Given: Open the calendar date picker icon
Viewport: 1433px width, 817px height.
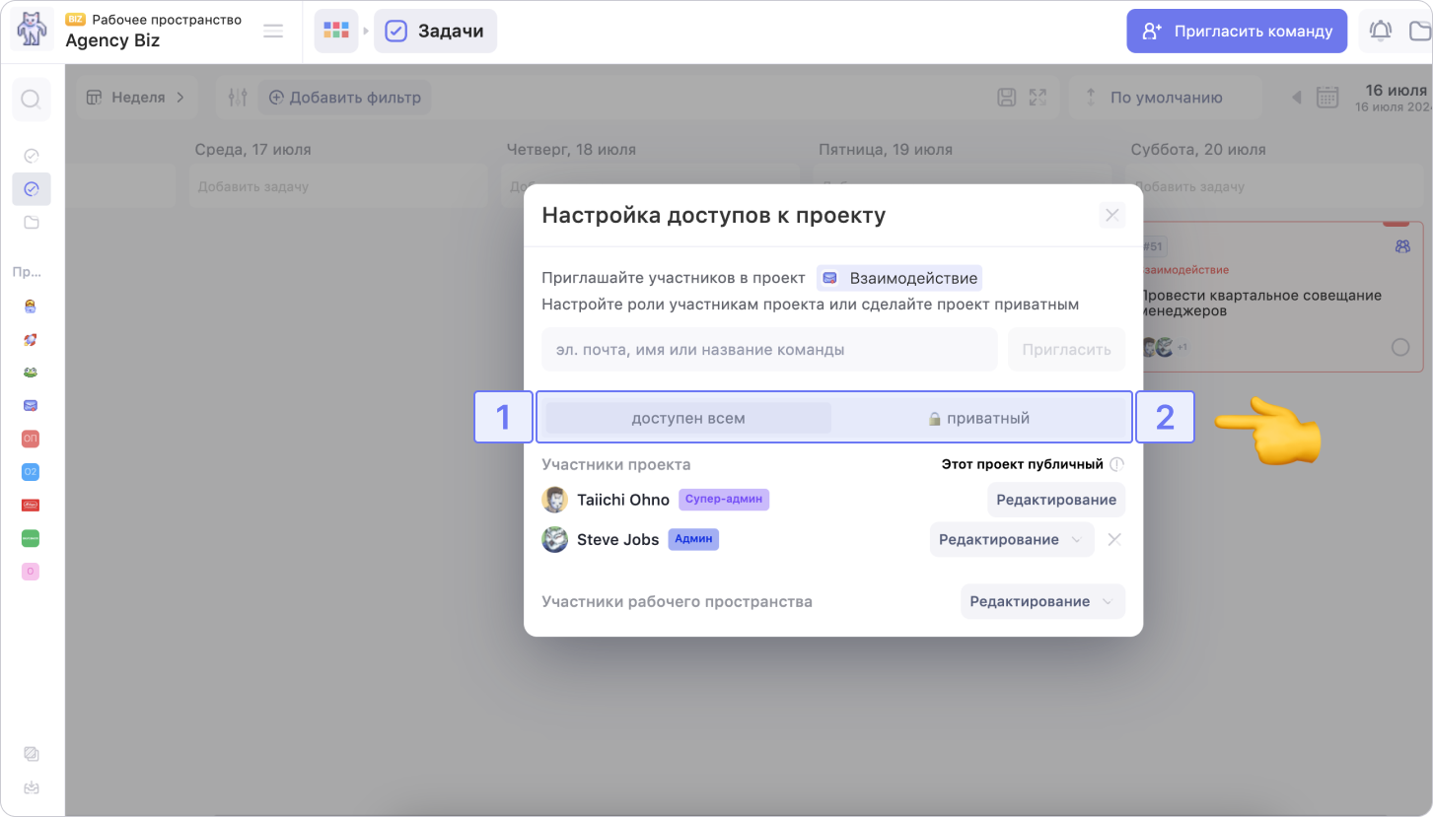Looking at the screenshot, I should [x=1327, y=98].
